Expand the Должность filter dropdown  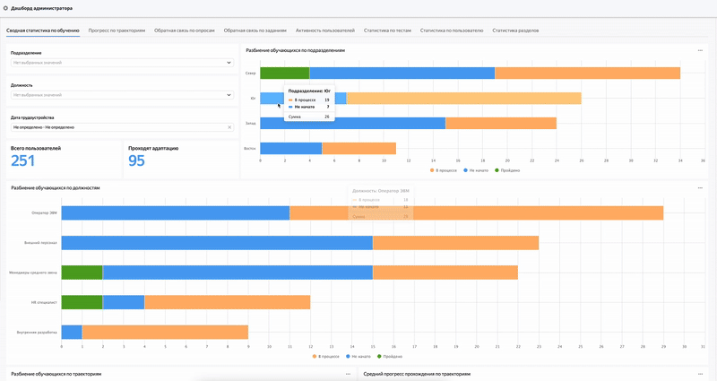(x=121, y=95)
